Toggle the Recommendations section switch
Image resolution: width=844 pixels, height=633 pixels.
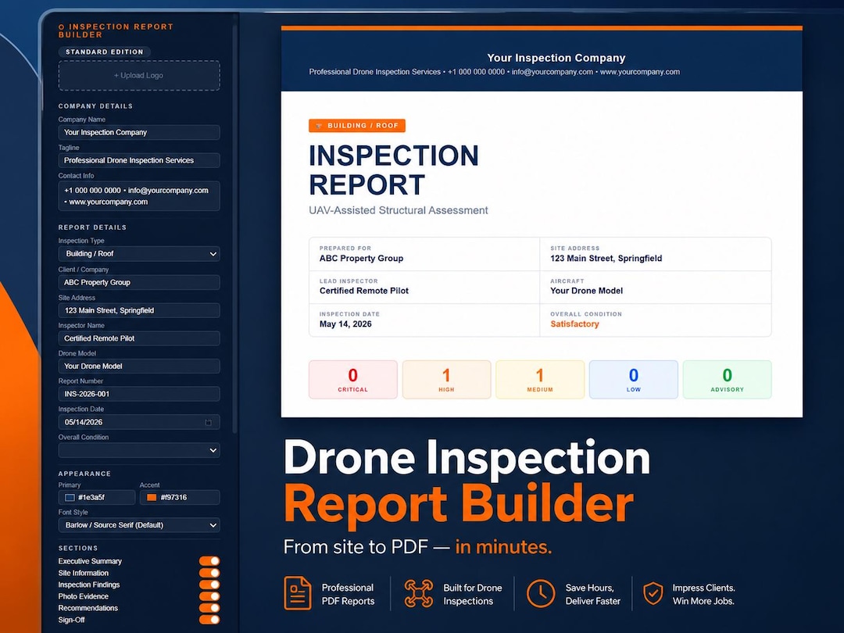209,608
